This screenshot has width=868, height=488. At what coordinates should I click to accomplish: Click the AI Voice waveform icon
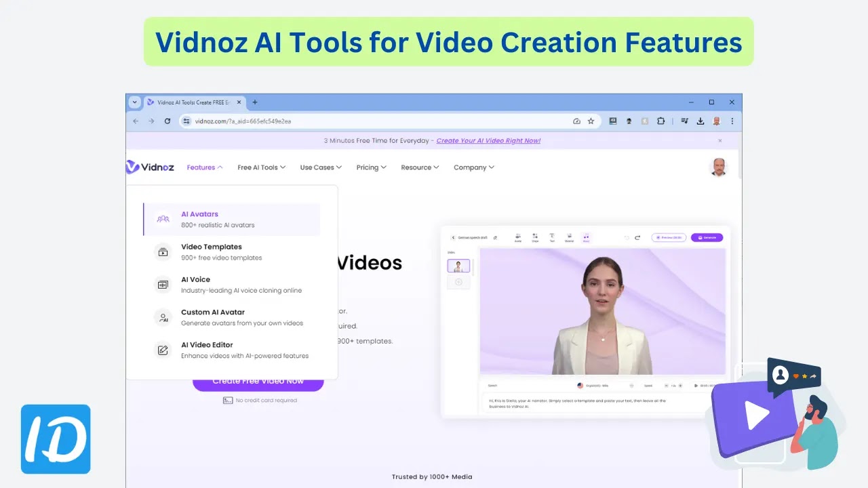tap(163, 285)
